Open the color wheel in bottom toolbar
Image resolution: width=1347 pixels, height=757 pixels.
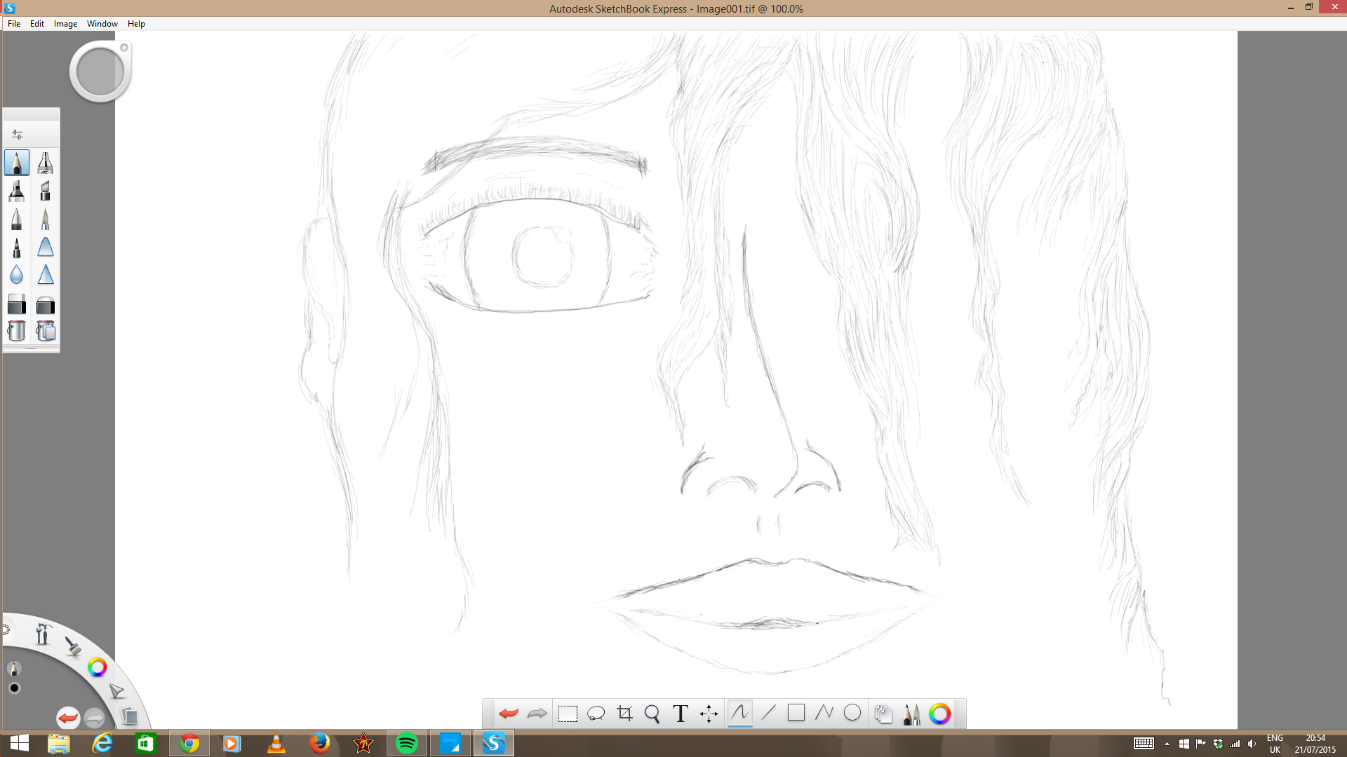coord(939,714)
